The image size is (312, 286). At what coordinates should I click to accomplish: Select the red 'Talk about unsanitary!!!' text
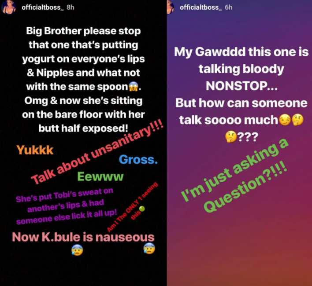click(97, 153)
